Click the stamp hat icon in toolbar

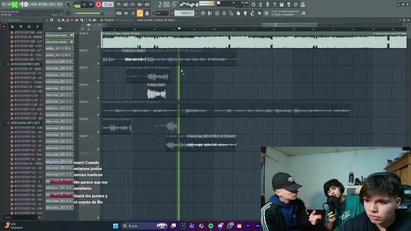coord(147,13)
